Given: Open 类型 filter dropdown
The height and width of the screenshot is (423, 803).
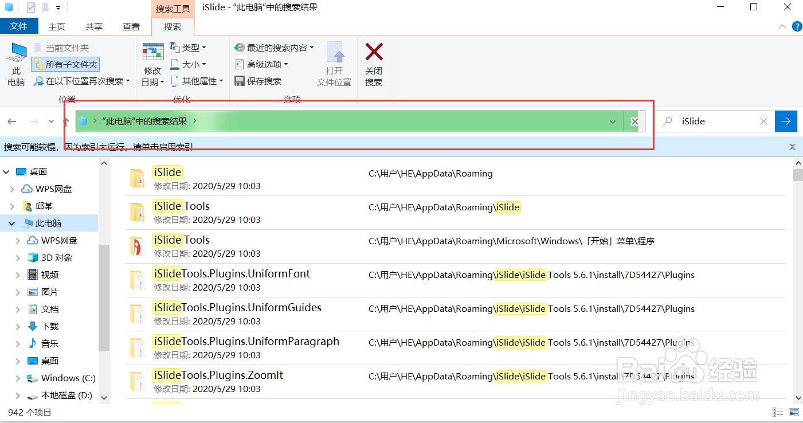Looking at the screenshot, I should tap(189, 48).
